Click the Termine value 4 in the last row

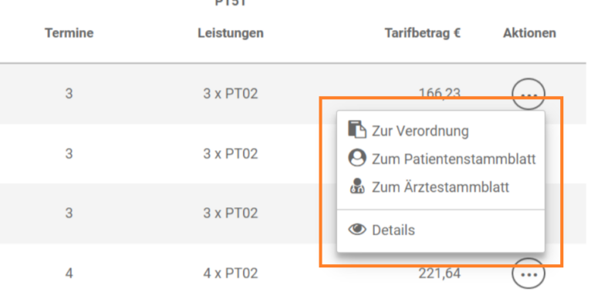tap(69, 273)
